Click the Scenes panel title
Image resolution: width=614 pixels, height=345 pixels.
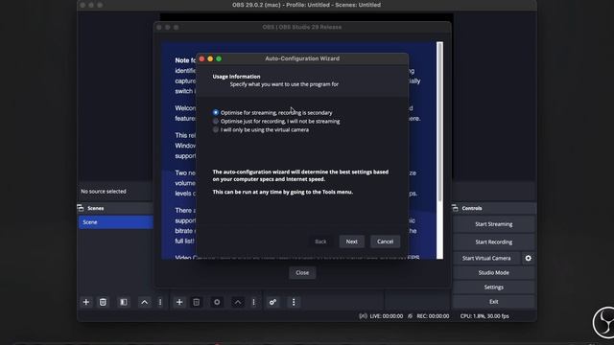96,208
